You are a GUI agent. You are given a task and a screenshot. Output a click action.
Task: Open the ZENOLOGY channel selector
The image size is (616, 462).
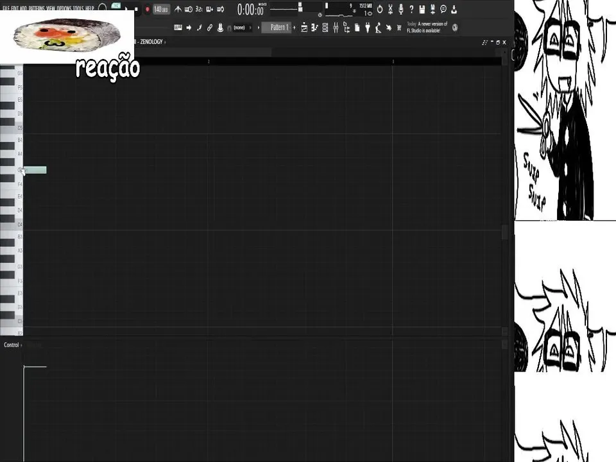(151, 42)
